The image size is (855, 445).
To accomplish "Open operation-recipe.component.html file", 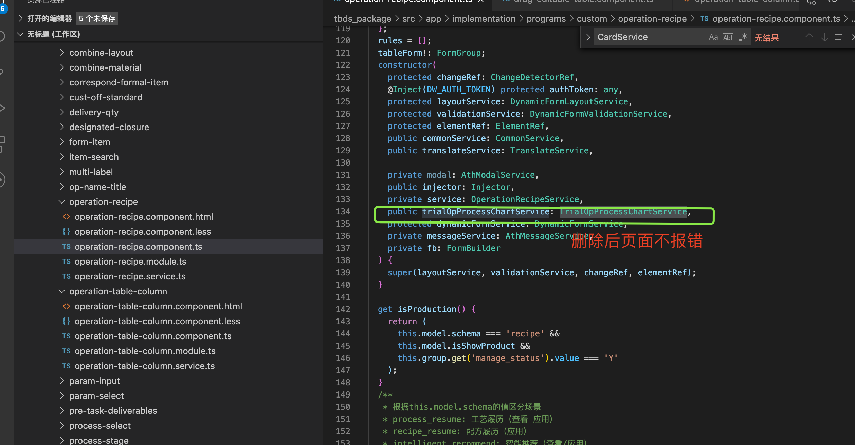I will pos(144,217).
